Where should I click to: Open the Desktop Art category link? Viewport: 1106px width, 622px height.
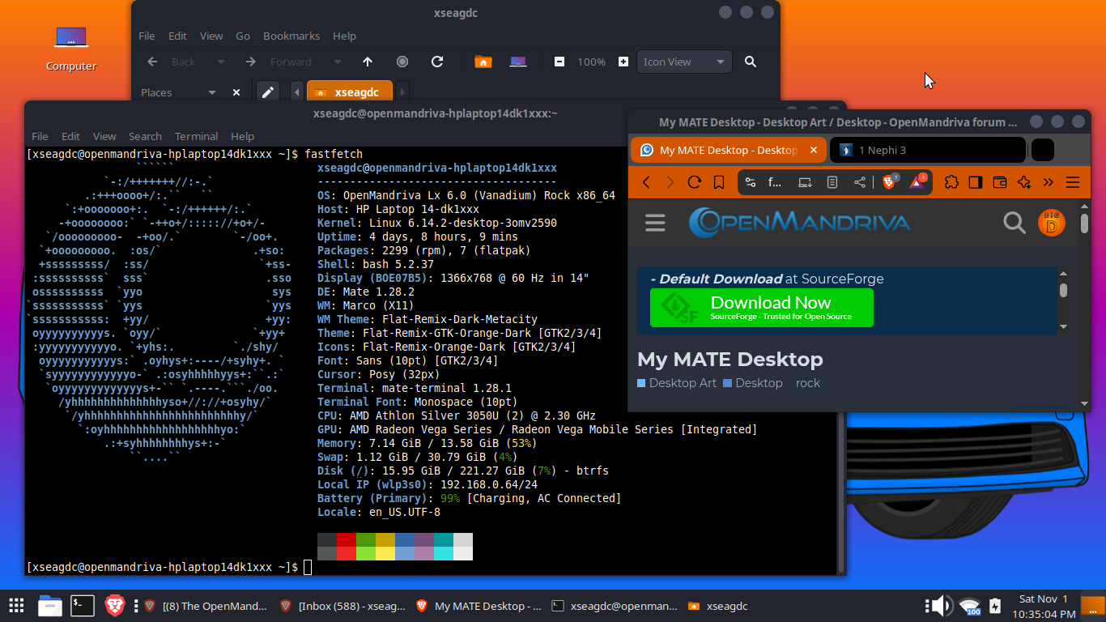click(x=682, y=383)
